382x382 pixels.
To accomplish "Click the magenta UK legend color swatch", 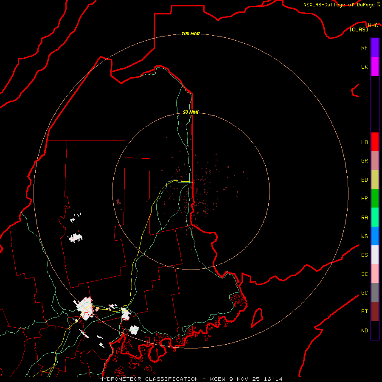I will pos(375,67).
